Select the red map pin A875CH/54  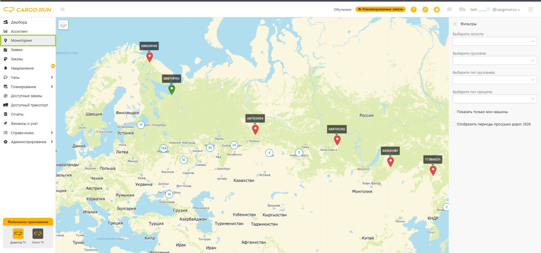(x=255, y=129)
